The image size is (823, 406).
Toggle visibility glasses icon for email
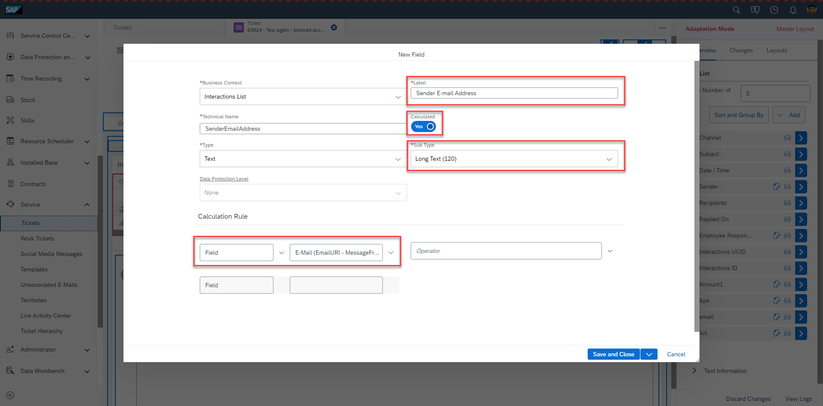pos(787,317)
